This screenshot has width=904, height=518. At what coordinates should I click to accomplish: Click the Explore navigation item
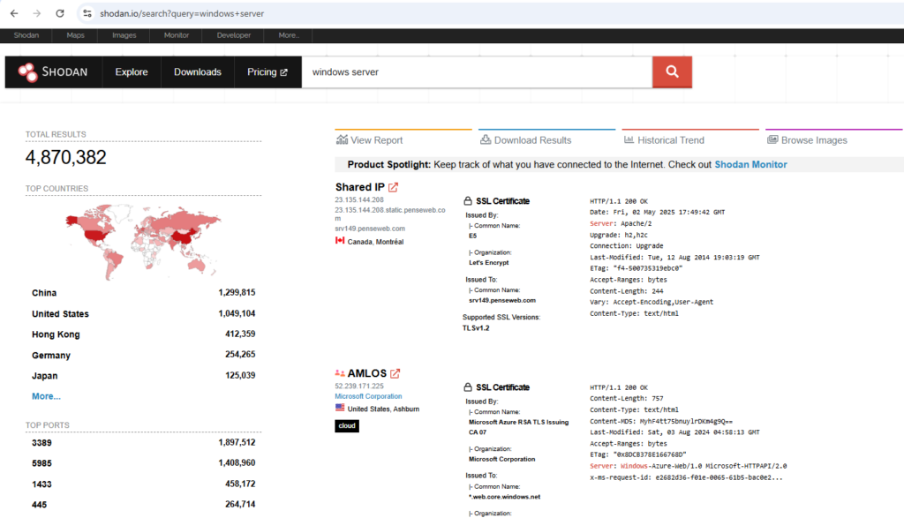(x=132, y=72)
